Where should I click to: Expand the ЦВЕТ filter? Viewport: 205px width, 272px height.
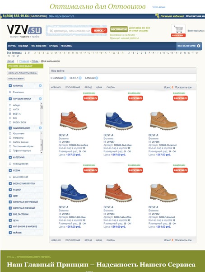click(10, 196)
